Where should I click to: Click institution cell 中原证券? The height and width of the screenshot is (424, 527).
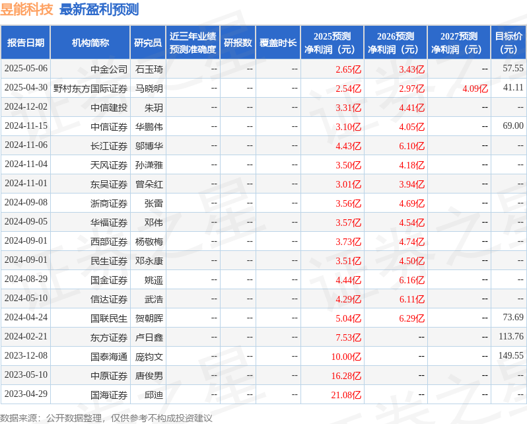pyautogui.click(x=109, y=376)
